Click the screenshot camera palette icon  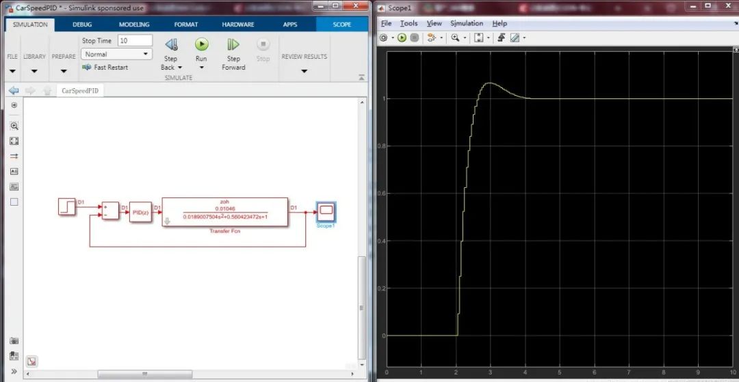[x=14, y=340]
